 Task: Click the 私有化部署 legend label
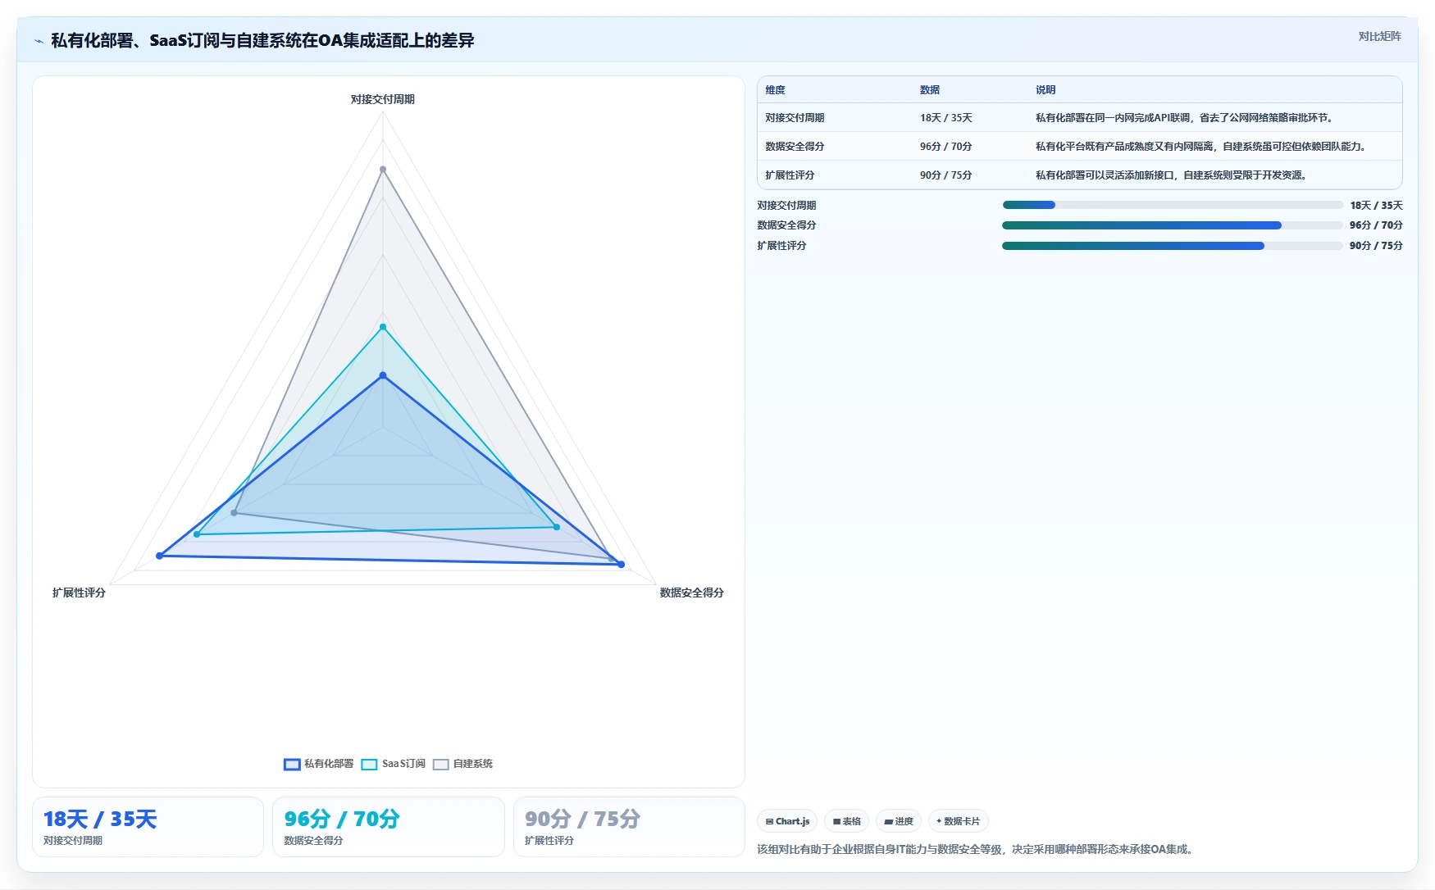coord(329,764)
